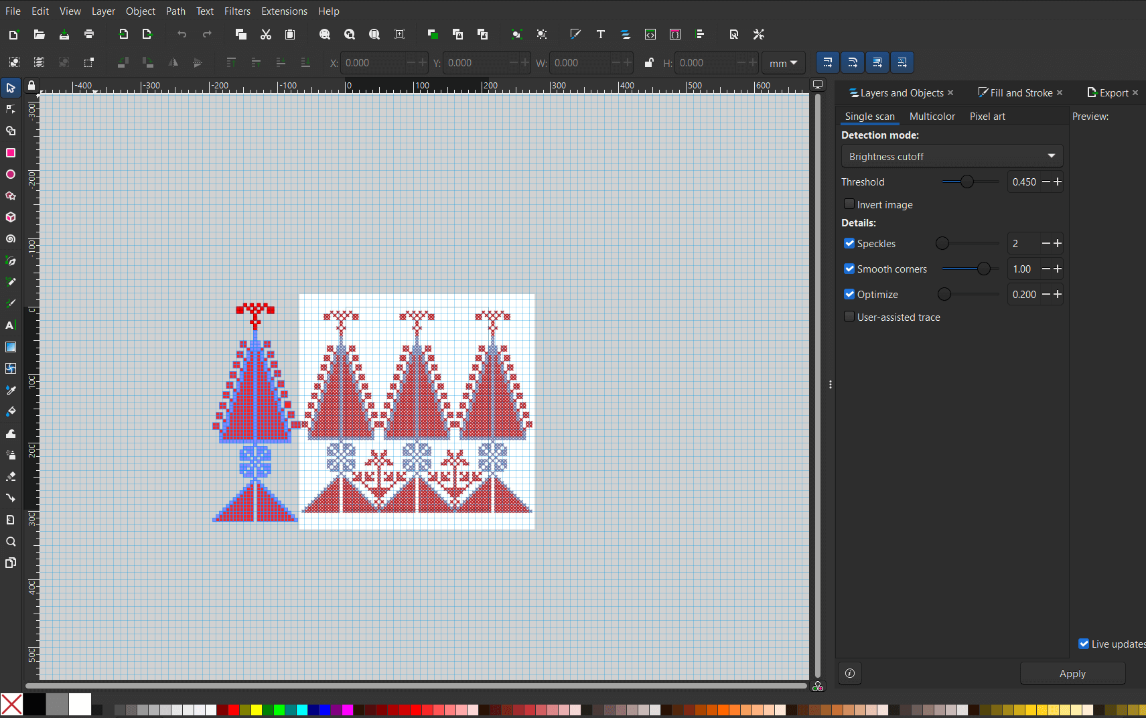Select the Ellipse tool

11,174
